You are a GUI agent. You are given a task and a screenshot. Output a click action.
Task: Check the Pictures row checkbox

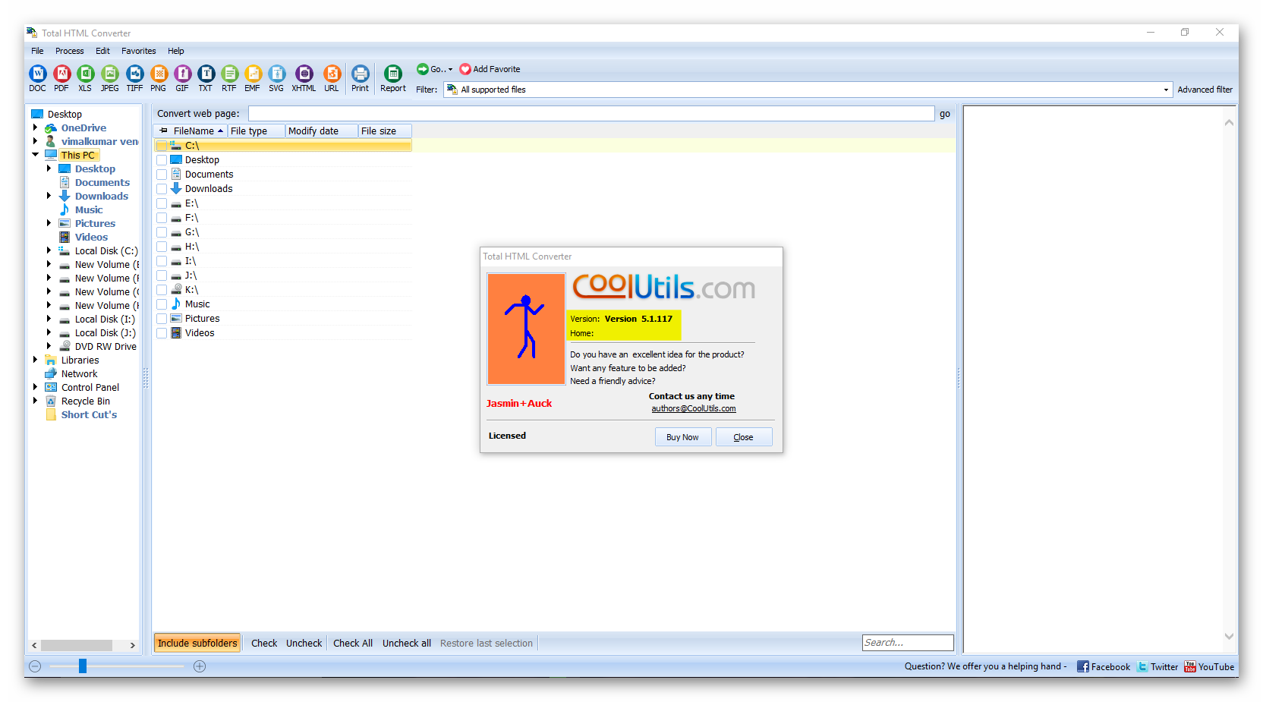coord(162,319)
